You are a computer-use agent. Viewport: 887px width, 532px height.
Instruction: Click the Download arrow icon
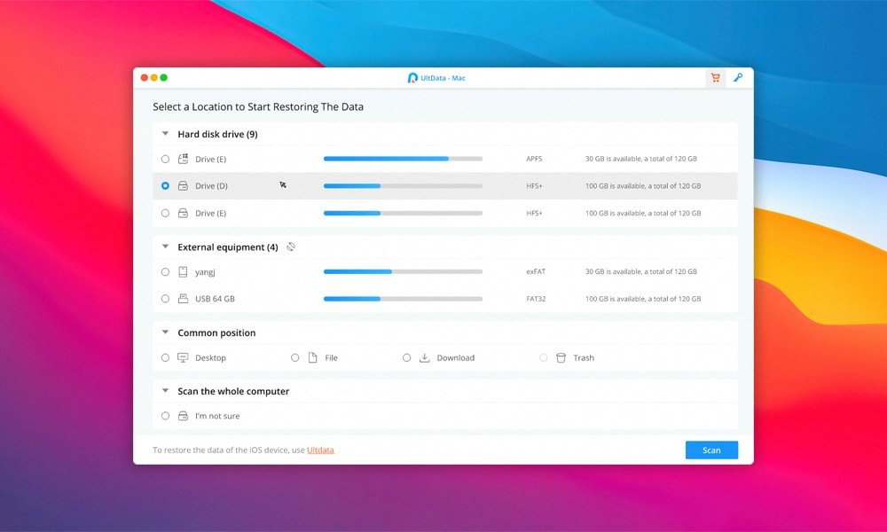pos(424,357)
